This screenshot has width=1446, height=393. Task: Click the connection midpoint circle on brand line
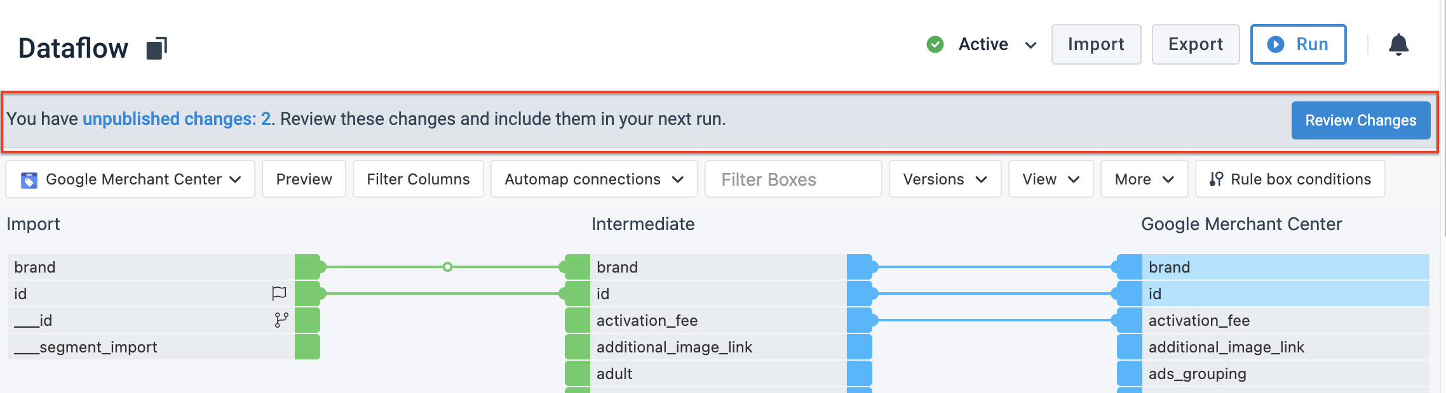click(x=447, y=267)
